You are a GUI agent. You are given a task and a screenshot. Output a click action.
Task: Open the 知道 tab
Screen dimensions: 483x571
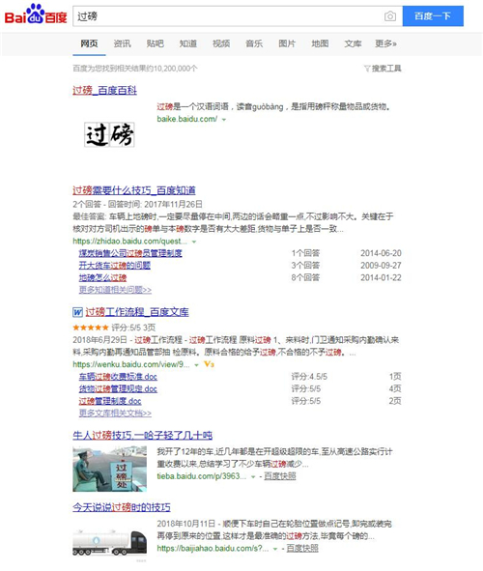[188, 43]
